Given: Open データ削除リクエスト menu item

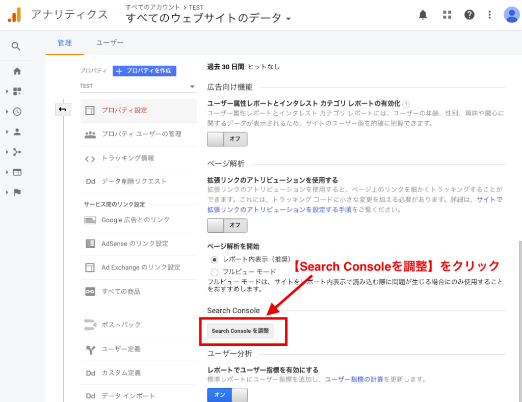Looking at the screenshot, I should [x=139, y=182].
